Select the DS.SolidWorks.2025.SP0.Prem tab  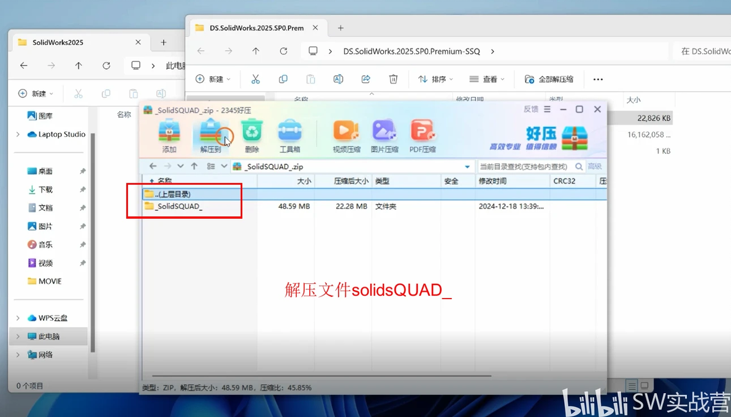pos(258,28)
